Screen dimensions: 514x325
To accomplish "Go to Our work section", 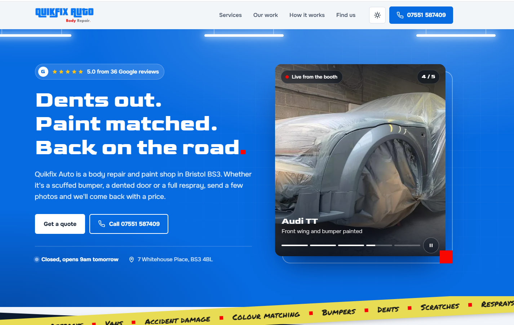I will click(266, 15).
